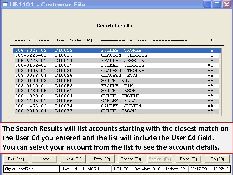
Task: Select the SMITH, JUSTIN row
Action: (x=117, y=96)
